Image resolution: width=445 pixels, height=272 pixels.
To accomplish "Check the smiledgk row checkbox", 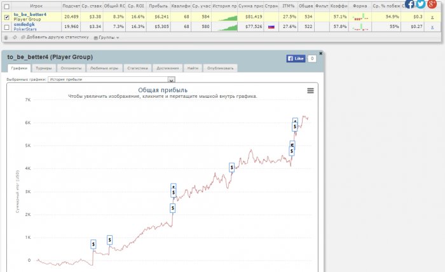I will pyautogui.click(x=7, y=27).
